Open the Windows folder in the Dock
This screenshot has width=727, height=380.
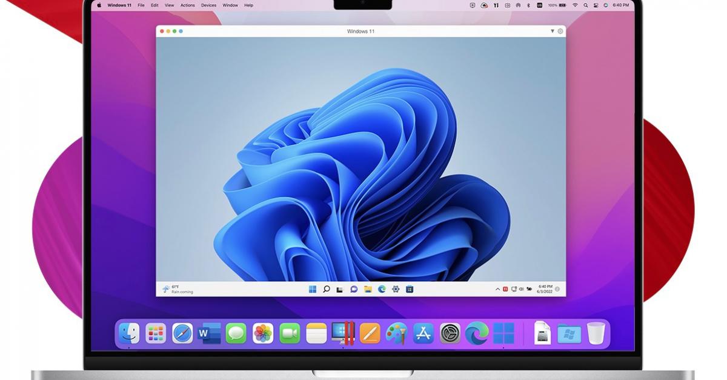pos(569,333)
